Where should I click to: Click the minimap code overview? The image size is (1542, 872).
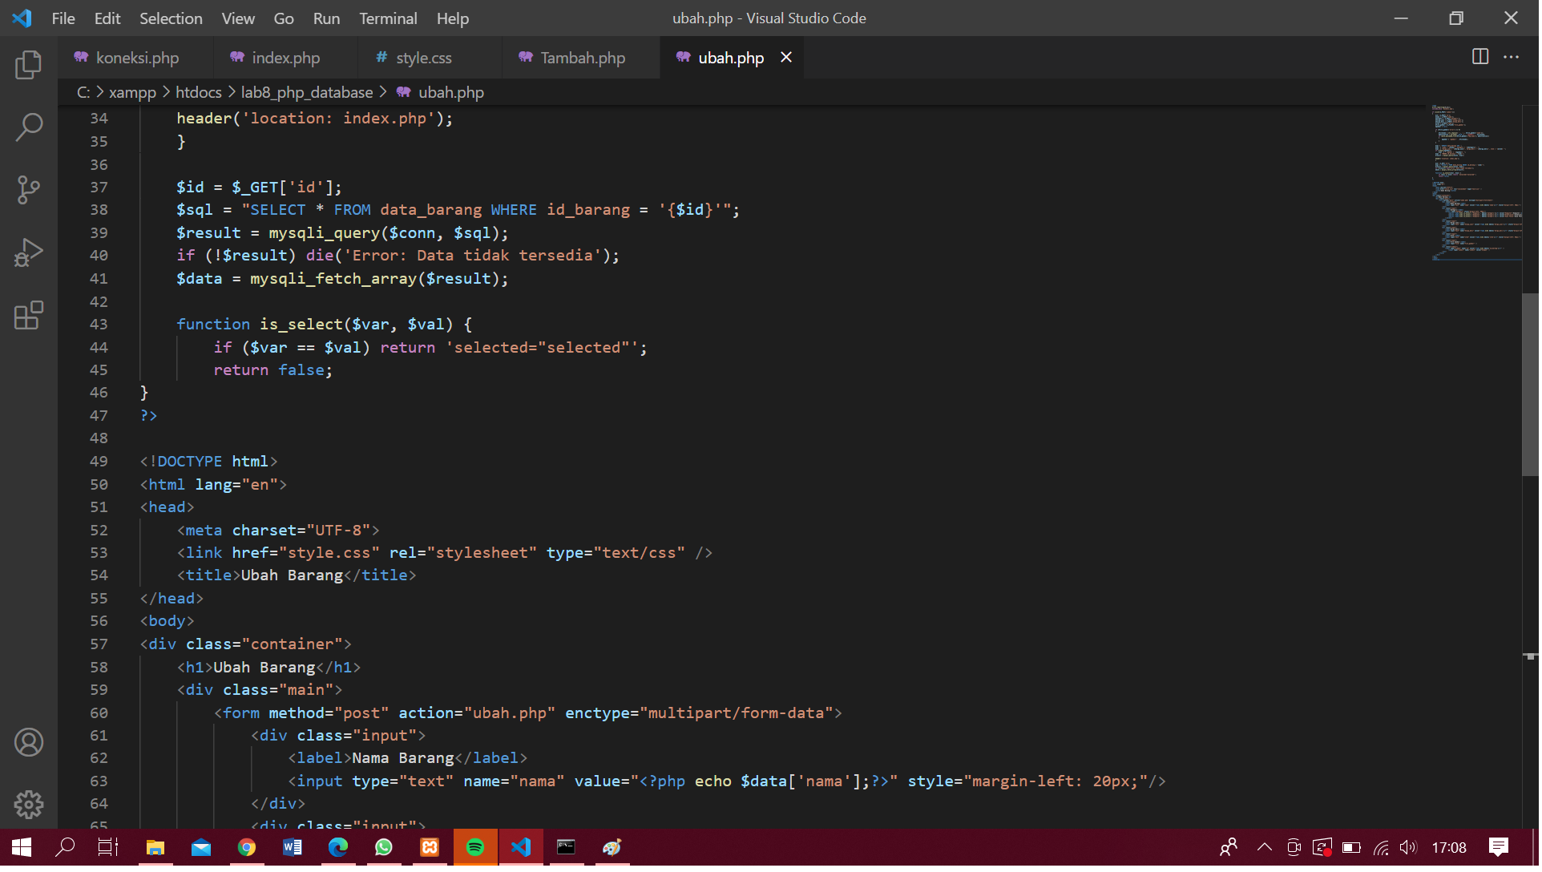pos(1475,183)
